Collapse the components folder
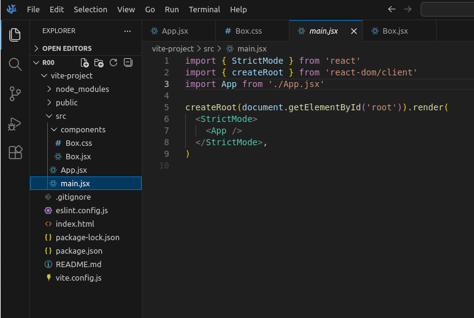The image size is (474, 318). 83,129
